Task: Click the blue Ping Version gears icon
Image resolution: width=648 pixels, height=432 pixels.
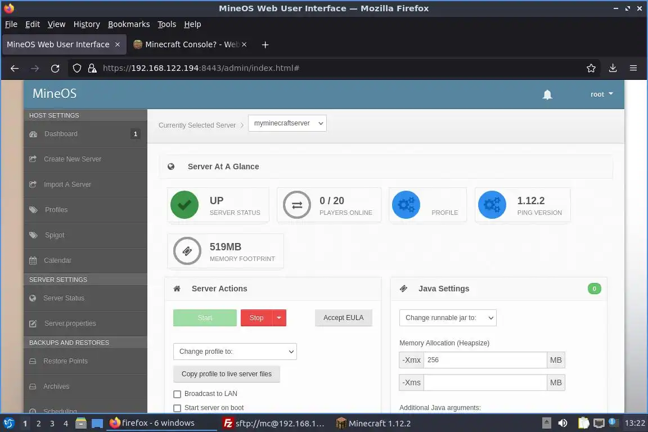Action: tap(492, 205)
